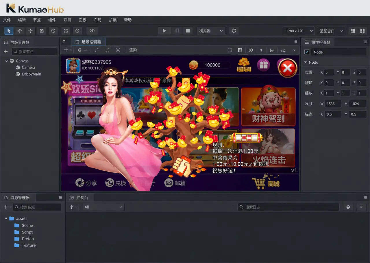Image resolution: width=370 pixels, height=263 pixels.
Task: Select the arrow cursor tool in the toolbar
Action: click(x=9, y=31)
